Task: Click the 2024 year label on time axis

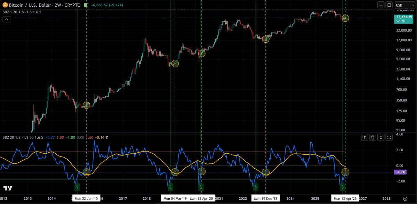Action: [291, 198]
